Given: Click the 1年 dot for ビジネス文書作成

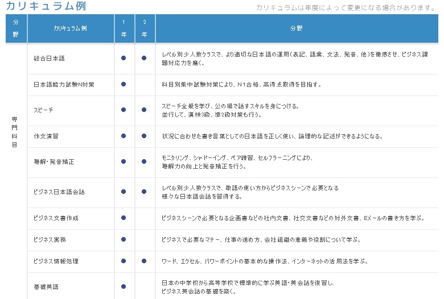Looking at the screenshot, I should point(124,218).
